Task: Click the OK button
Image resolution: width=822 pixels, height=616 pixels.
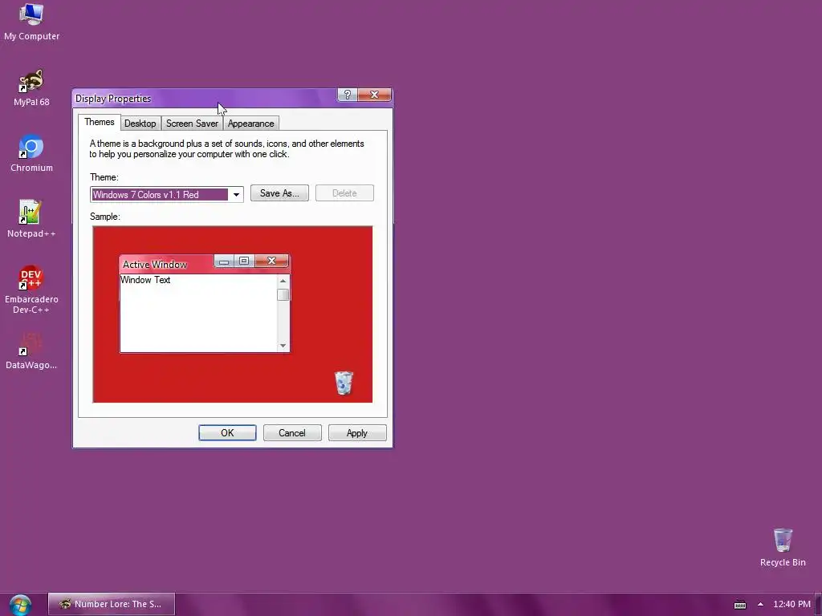Action: pos(227,432)
